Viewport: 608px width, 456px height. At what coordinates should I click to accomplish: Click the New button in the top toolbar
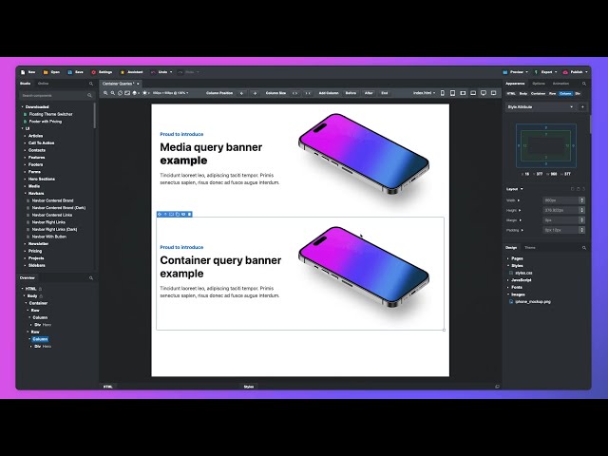click(x=28, y=72)
